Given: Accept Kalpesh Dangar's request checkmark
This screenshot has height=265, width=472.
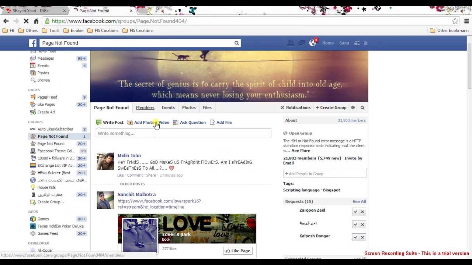Looking at the screenshot, I should 355,237.
